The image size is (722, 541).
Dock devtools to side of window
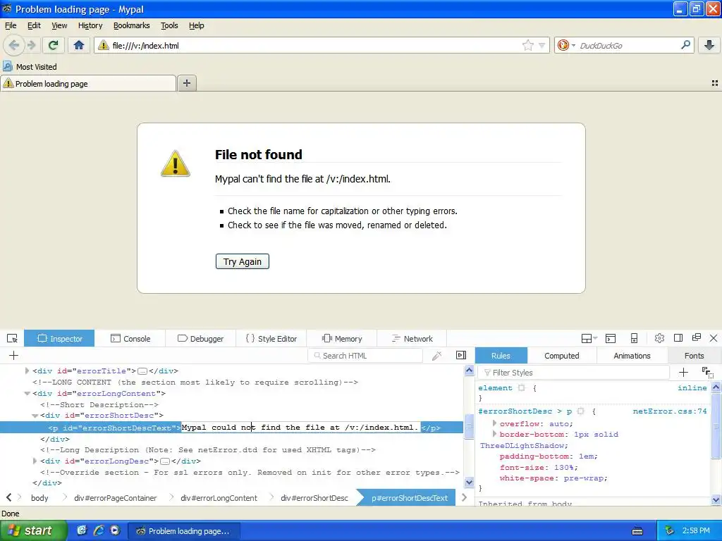(x=678, y=338)
